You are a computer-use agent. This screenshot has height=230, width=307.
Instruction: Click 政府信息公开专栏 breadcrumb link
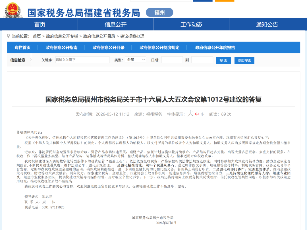pyautogui.click(x=62, y=36)
